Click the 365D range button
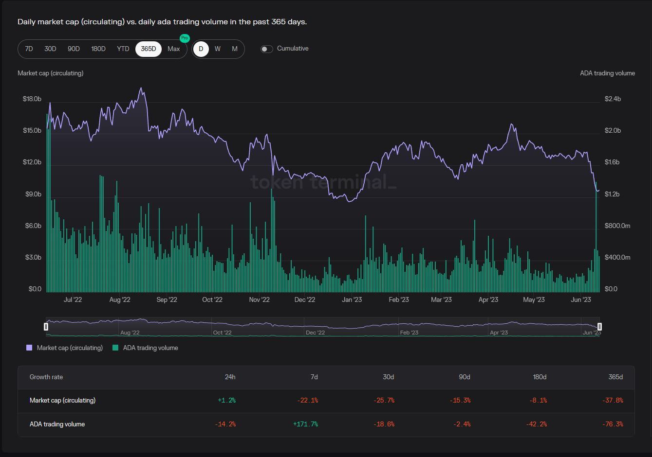This screenshot has height=457, width=652. pos(149,49)
